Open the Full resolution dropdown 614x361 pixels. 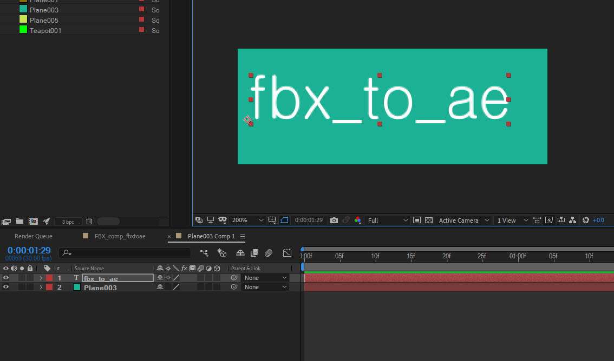pos(388,220)
